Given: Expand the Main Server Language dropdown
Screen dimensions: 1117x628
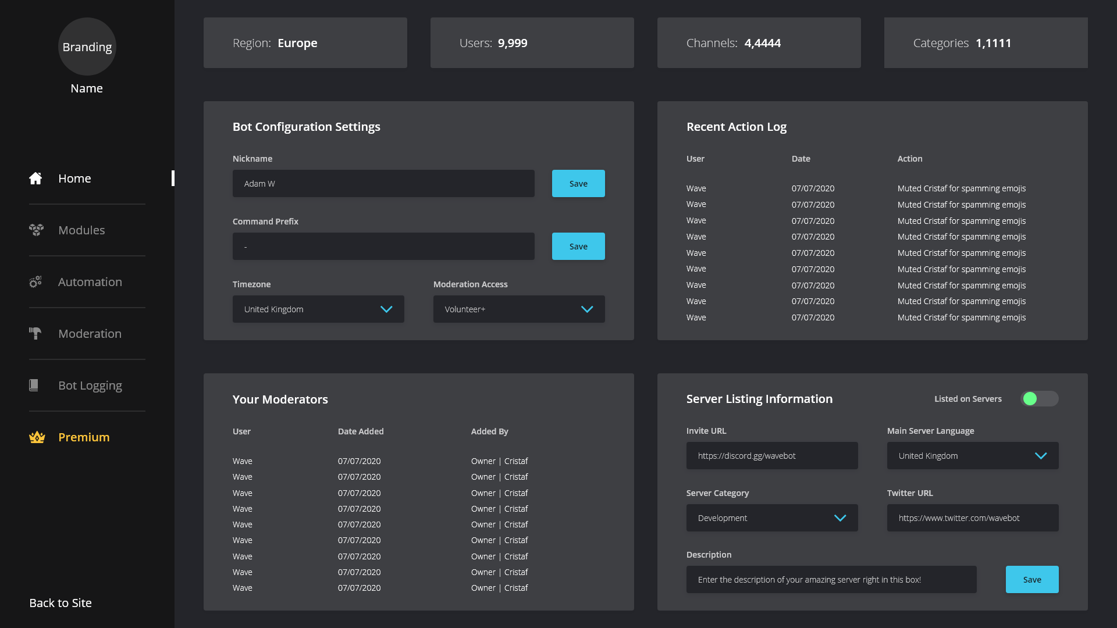Looking at the screenshot, I should tap(1041, 456).
